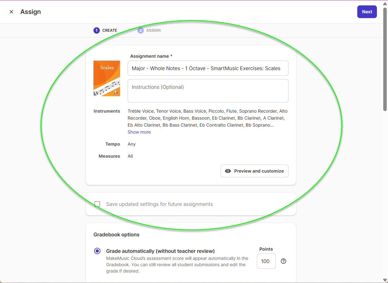Click the Measures value All
This screenshot has width=388, height=283.
point(130,156)
